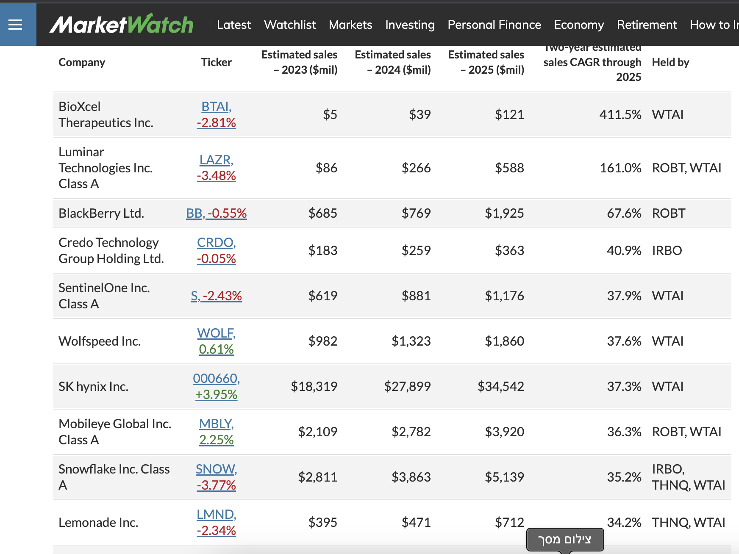Select the $2,109 Mobileye 2023 sales value
739x554 pixels.
point(318,432)
